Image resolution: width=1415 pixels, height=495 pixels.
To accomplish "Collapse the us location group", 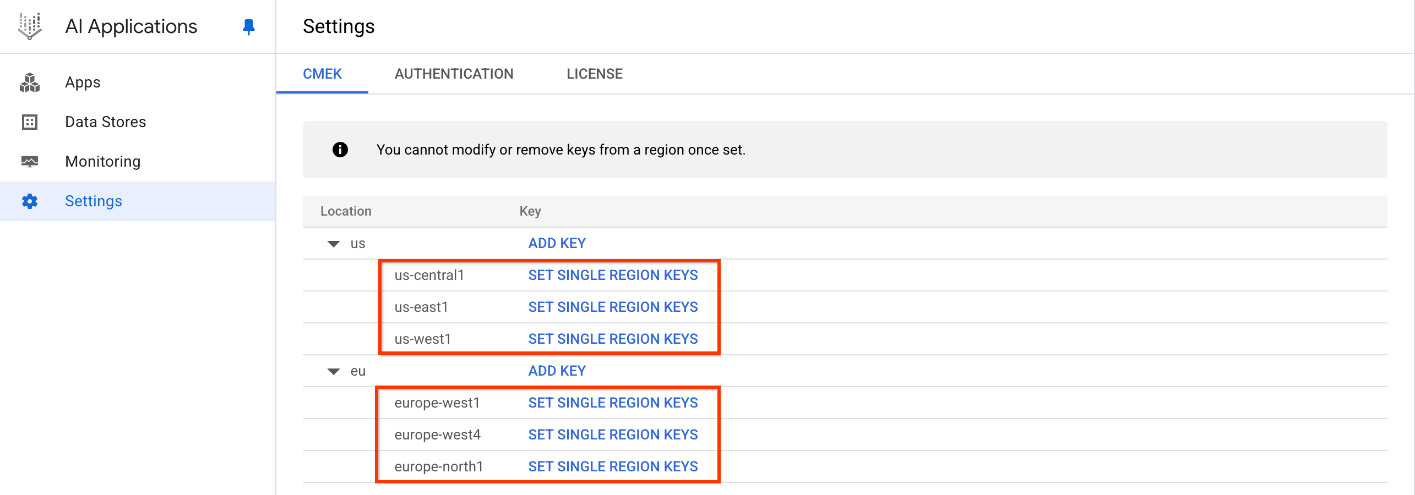I will pyautogui.click(x=333, y=243).
